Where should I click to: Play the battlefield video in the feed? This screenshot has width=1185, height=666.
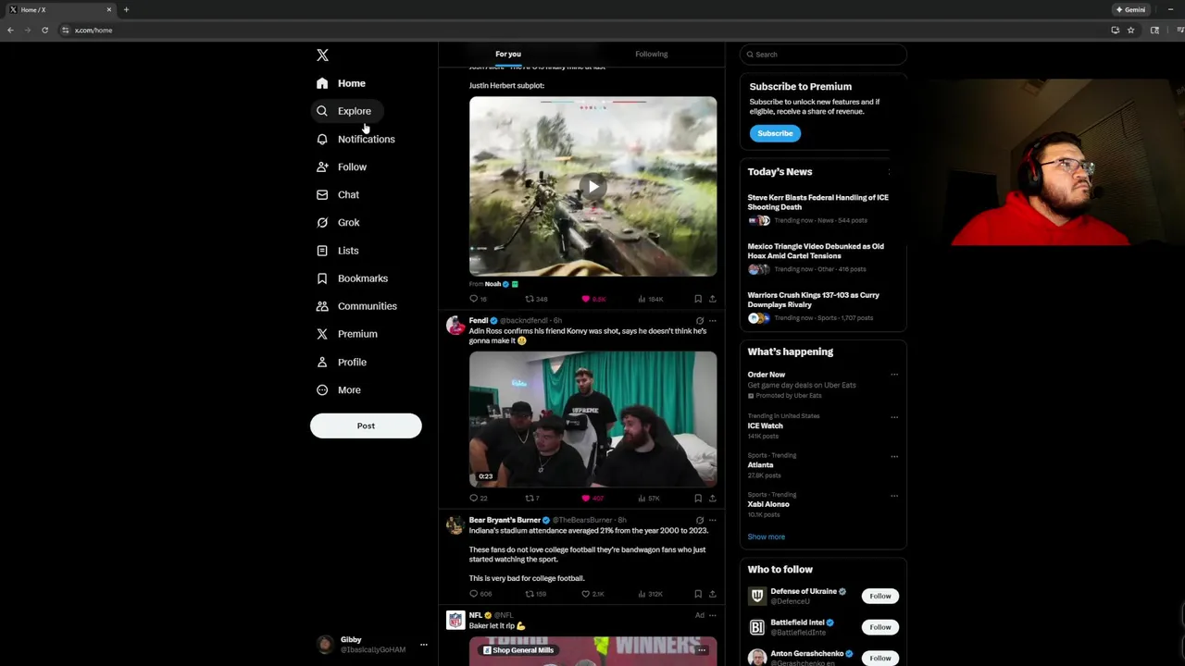click(x=592, y=186)
